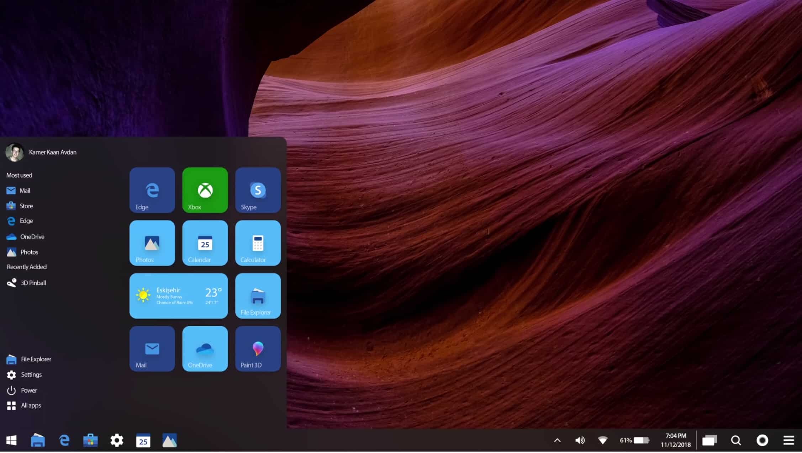
Task: Open Settings from Start menu
Action: pos(31,374)
